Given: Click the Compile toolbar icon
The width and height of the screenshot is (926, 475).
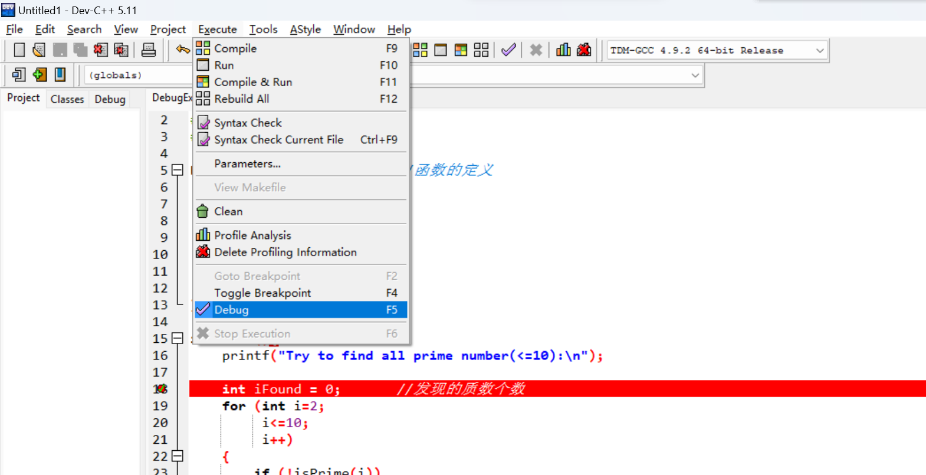Looking at the screenshot, I should (x=420, y=50).
